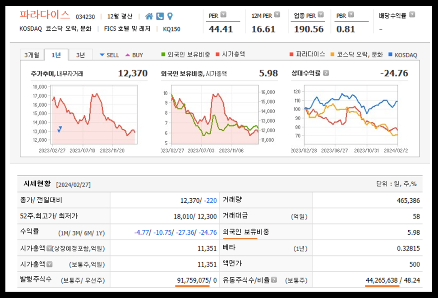The image size is (438, 298).
Task: Click the -24.76 relative return value
Action: click(394, 73)
